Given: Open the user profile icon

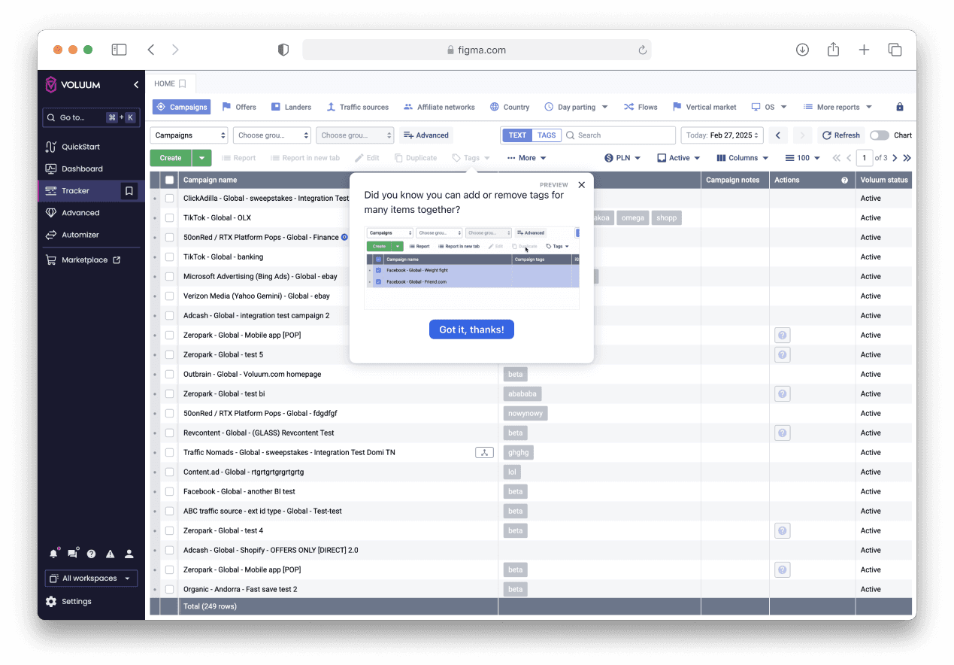Looking at the screenshot, I should coord(129,554).
